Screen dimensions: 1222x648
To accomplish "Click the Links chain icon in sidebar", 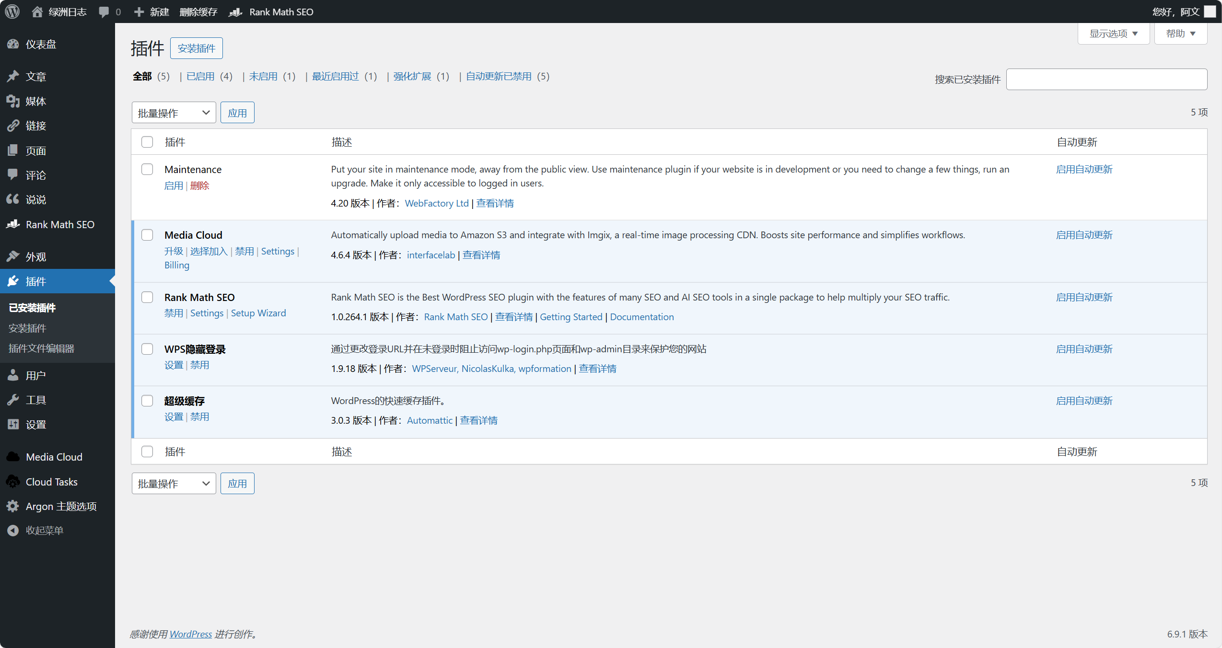I will pos(13,126).
